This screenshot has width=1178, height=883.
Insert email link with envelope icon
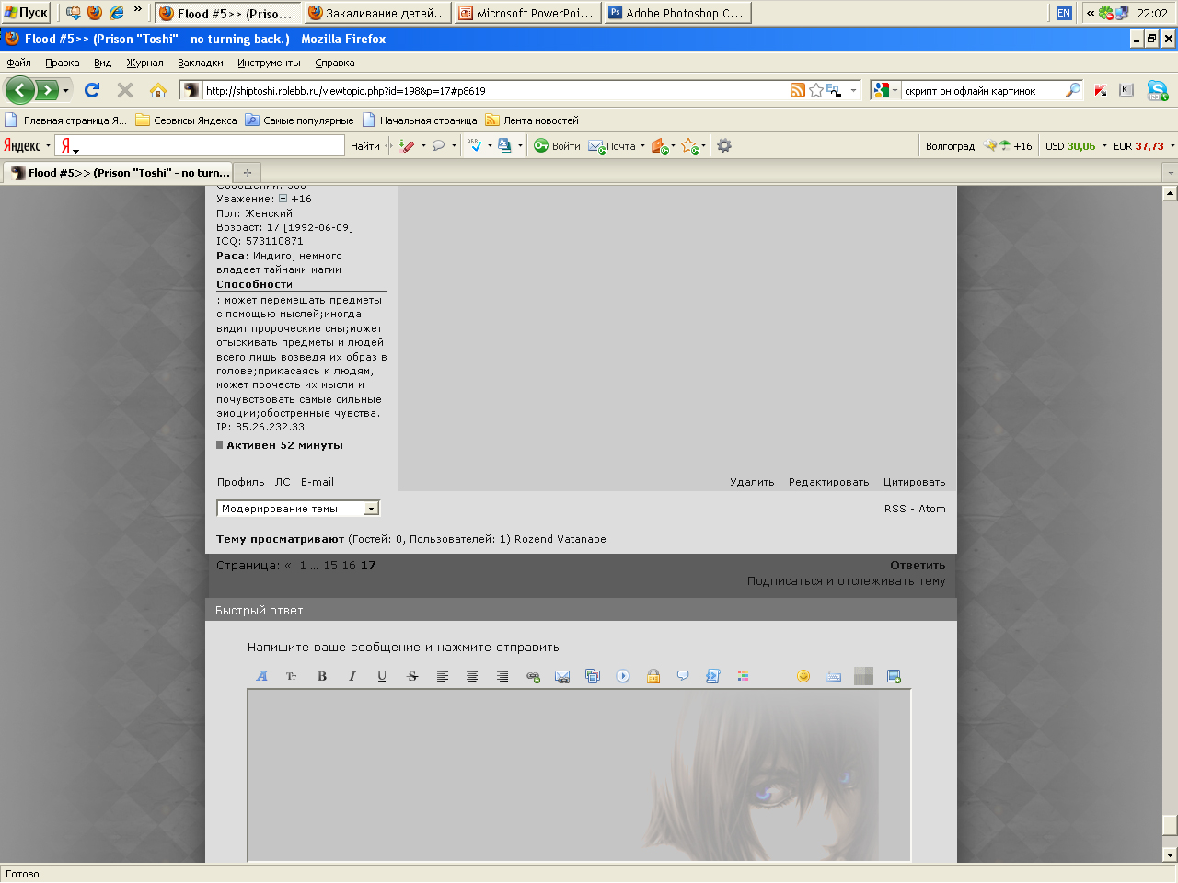[562, 676]
